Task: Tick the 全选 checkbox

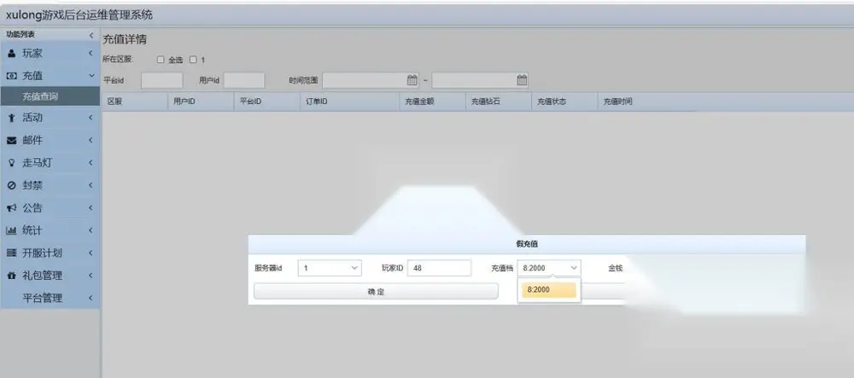Action: pos(161,60)
